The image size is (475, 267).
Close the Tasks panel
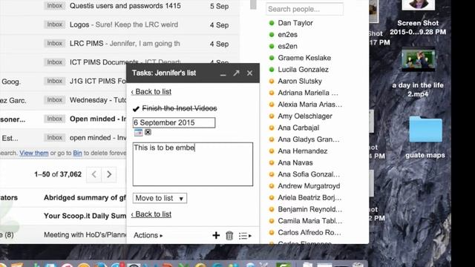tap(249, 73)
